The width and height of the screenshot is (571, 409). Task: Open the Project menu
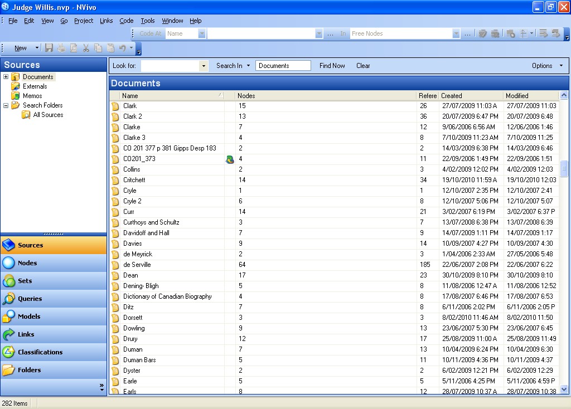84,21
